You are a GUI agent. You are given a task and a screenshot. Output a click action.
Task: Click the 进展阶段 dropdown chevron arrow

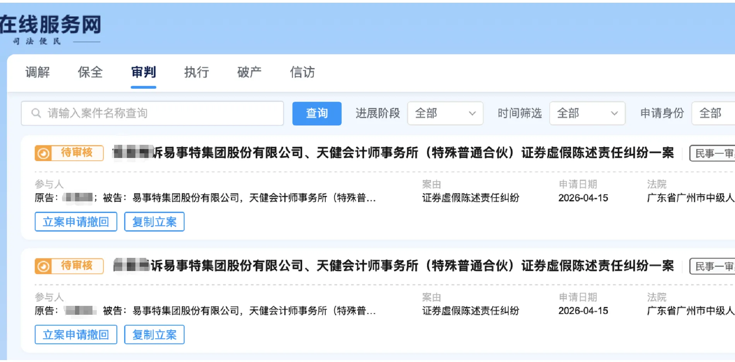tap(472, 113)
